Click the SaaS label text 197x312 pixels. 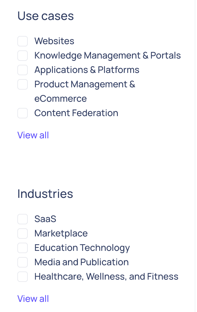click(x=45, y=219)
